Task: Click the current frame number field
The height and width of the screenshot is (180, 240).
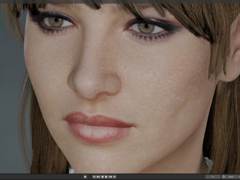Action: point(212,176)
